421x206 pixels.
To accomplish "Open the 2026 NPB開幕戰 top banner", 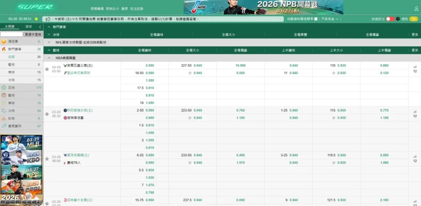I will coord(264,7).
